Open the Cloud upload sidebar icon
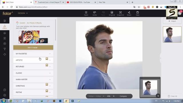183x103 pixels. tap(5, 54)
